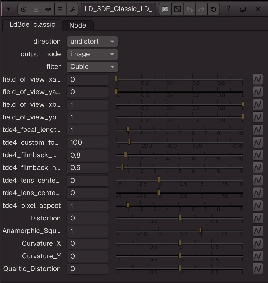Screen dimensions: 268x283
Task: Click the crossed-box icon in the header
Action: point(165,9)
